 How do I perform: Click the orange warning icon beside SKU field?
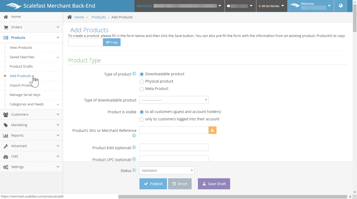click(x=212, y=130)
